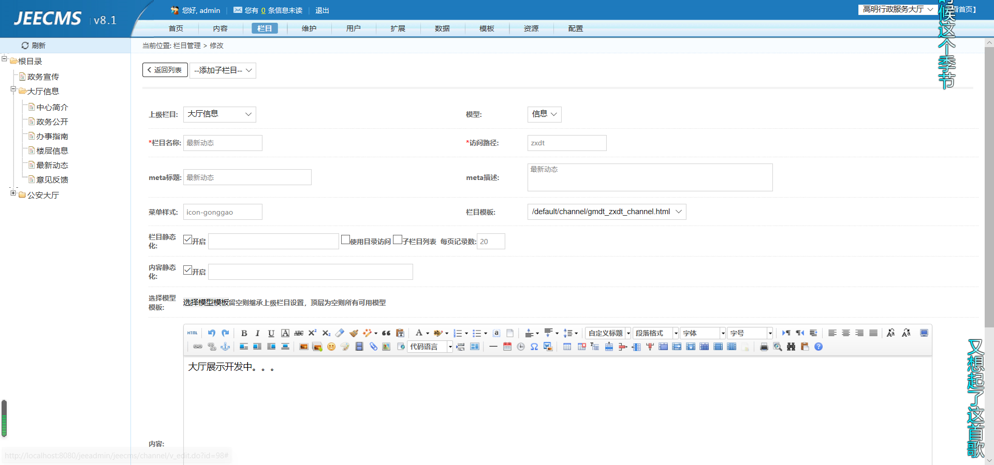Viewport: 994px width, 465px height.
Task: Uncheck the 栏目静态化 开启 checkbox
Action: (x=187, y=239)
